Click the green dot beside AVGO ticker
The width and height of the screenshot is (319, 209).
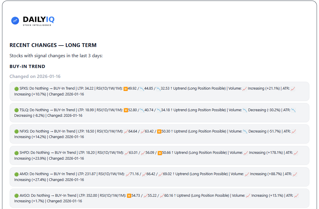point(17,195)
